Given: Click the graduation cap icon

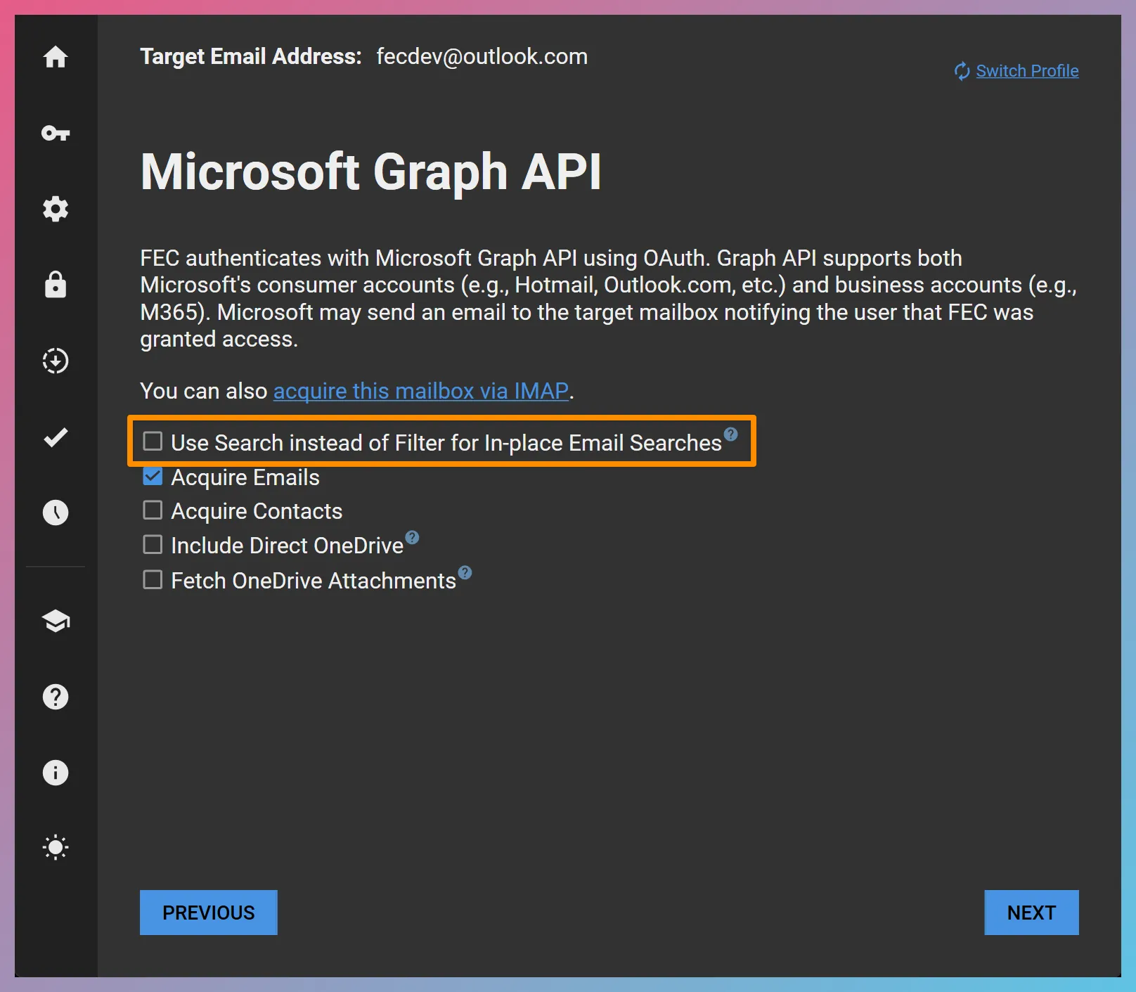Looking at the screenshot, I should coord(56,621).
